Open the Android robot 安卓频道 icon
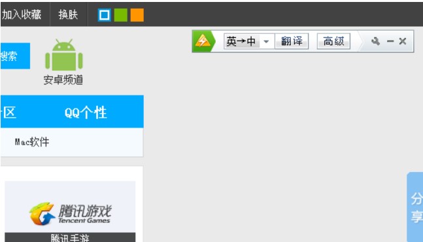This screenshot has height=242, width=423. [63, 55]
